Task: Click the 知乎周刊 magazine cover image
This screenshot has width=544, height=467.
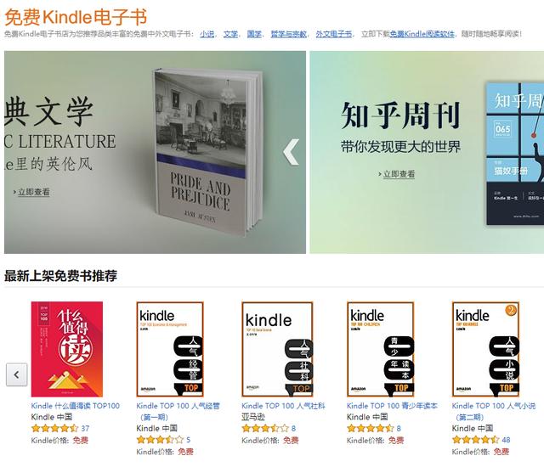Action: (x=515, y=154)
